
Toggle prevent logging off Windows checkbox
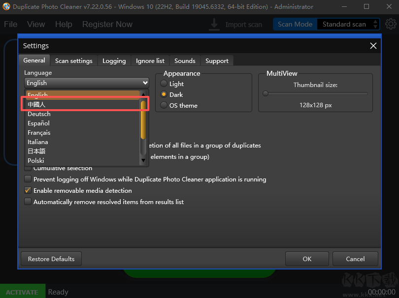[28, 179]
